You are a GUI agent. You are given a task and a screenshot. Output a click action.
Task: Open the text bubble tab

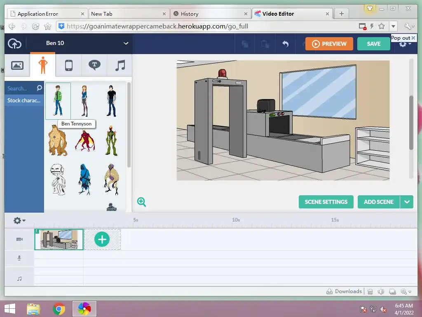click(x=94, y=65)
